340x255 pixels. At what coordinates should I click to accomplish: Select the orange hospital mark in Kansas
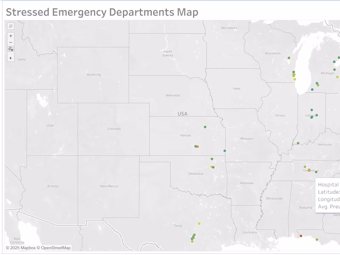click(198, 147)
